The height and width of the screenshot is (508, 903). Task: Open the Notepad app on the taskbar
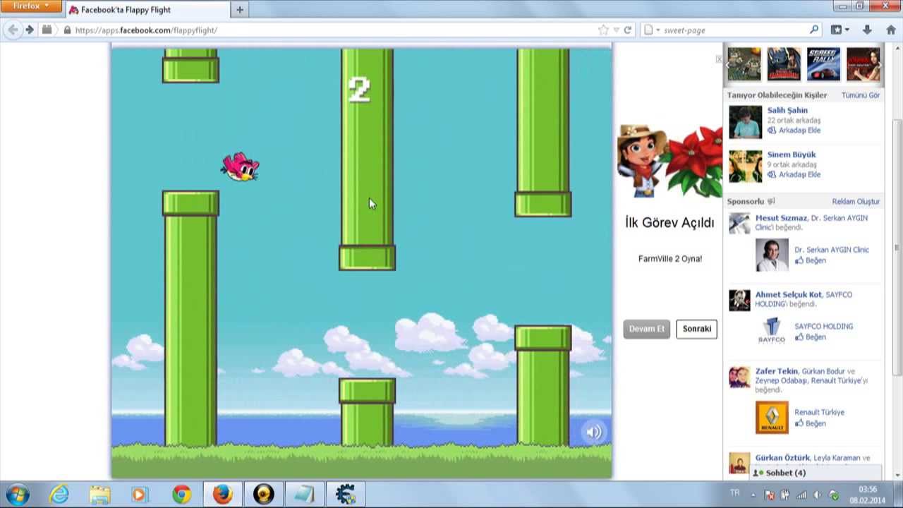[x=304, y=494]
